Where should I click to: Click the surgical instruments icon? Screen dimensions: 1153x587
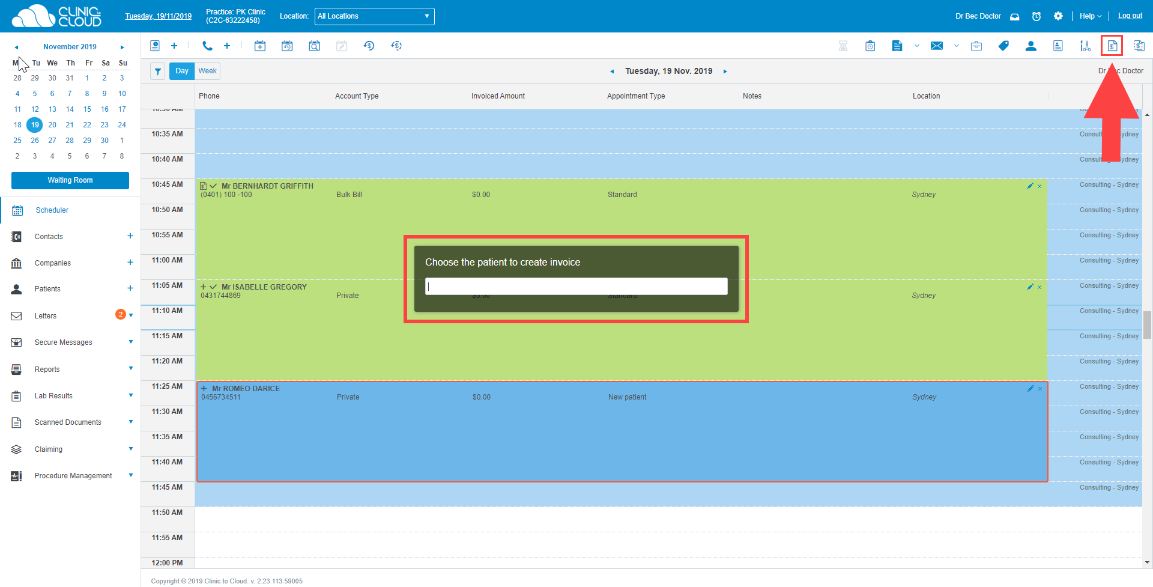pyautogui.click(x=1085, y=46)
